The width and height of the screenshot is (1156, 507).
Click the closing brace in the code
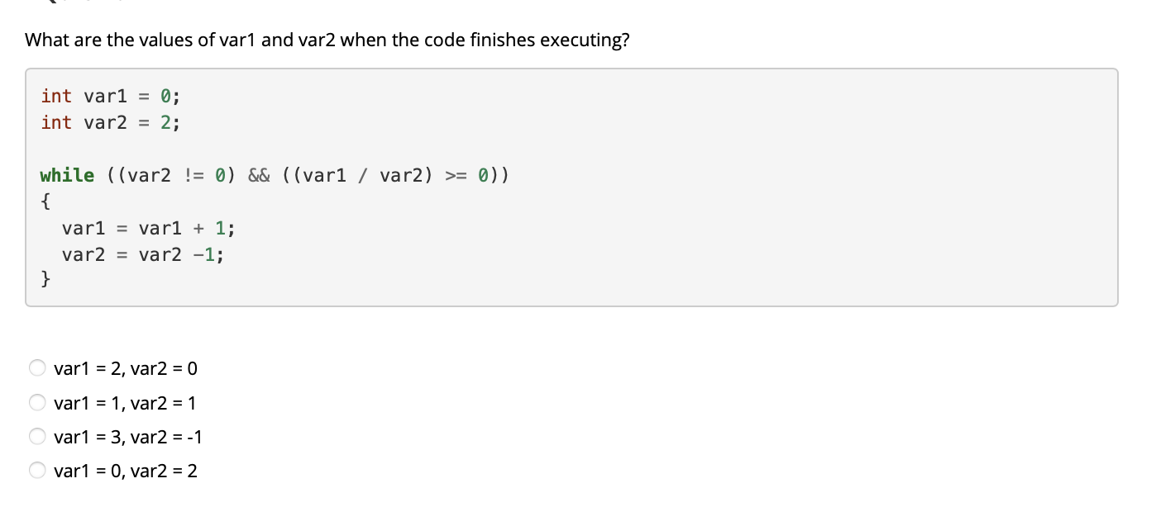(x=45, y=279)
